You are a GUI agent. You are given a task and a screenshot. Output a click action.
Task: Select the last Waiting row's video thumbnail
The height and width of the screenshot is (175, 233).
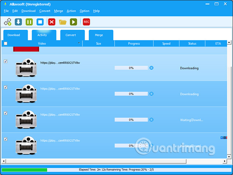(26, 145)
